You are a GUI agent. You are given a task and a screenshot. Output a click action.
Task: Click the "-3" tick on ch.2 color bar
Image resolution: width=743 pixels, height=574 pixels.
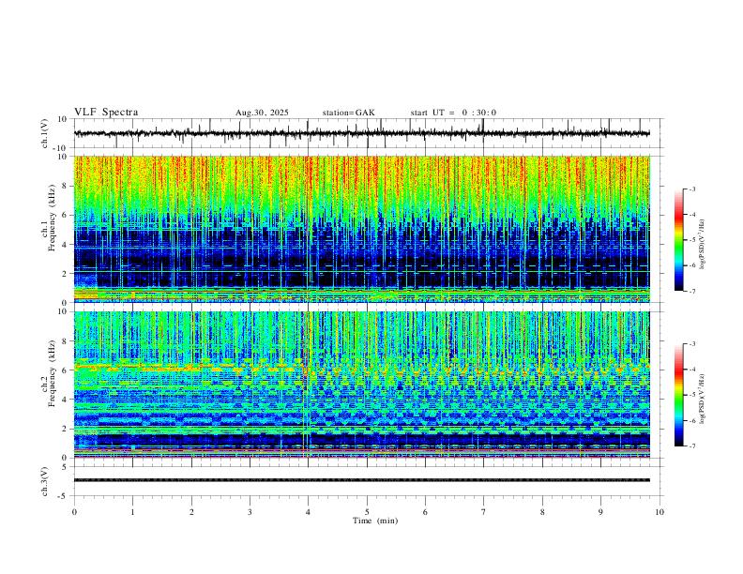(x=692, y=344)
